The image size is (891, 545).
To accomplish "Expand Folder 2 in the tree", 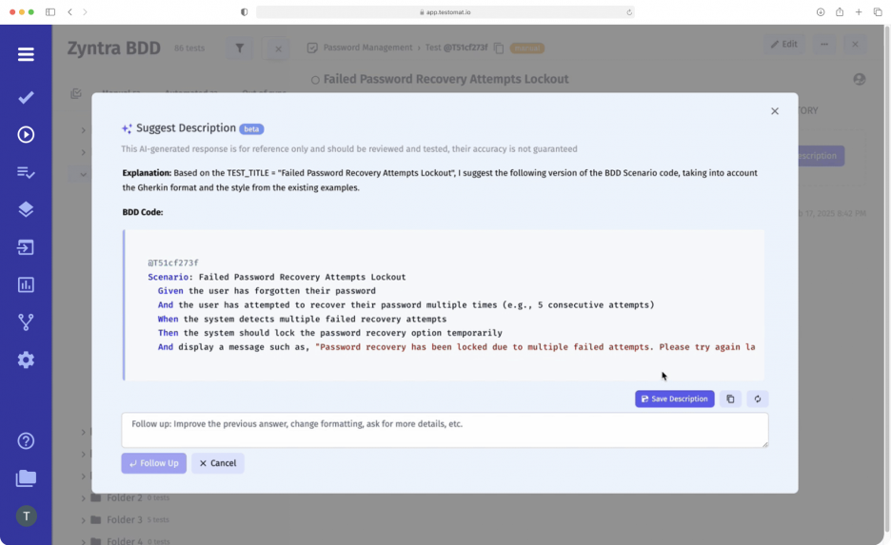I will 84,498.
